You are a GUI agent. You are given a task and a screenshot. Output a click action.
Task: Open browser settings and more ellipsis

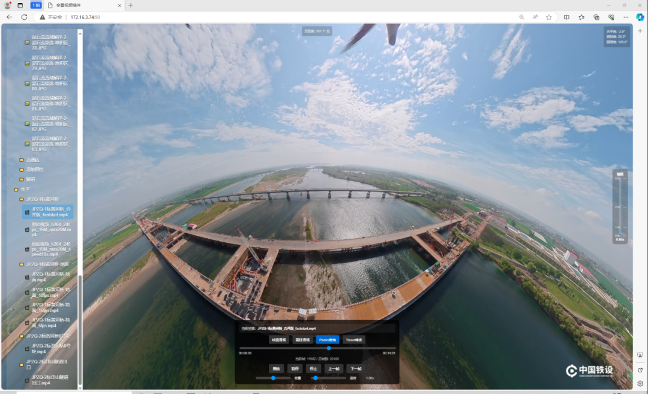coord(626,17)
